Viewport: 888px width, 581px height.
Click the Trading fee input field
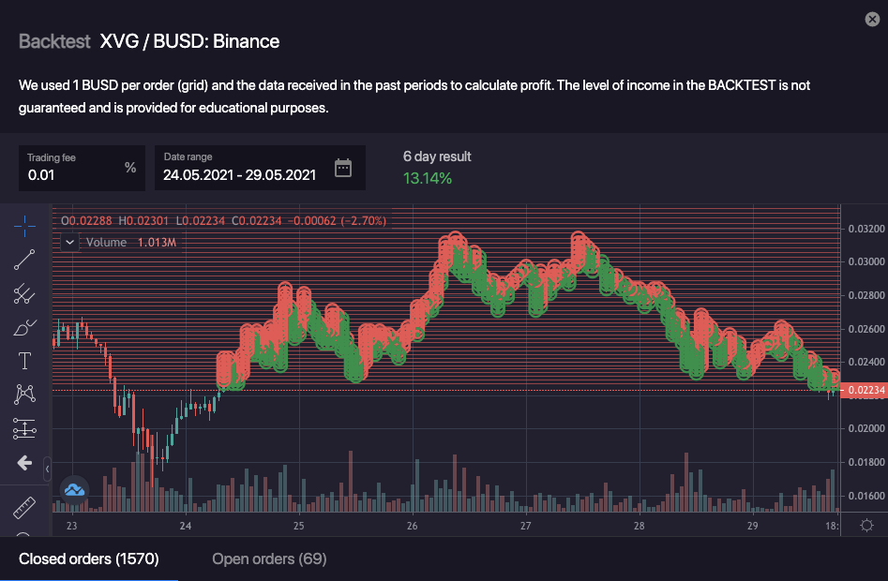(x=73, y=174)
